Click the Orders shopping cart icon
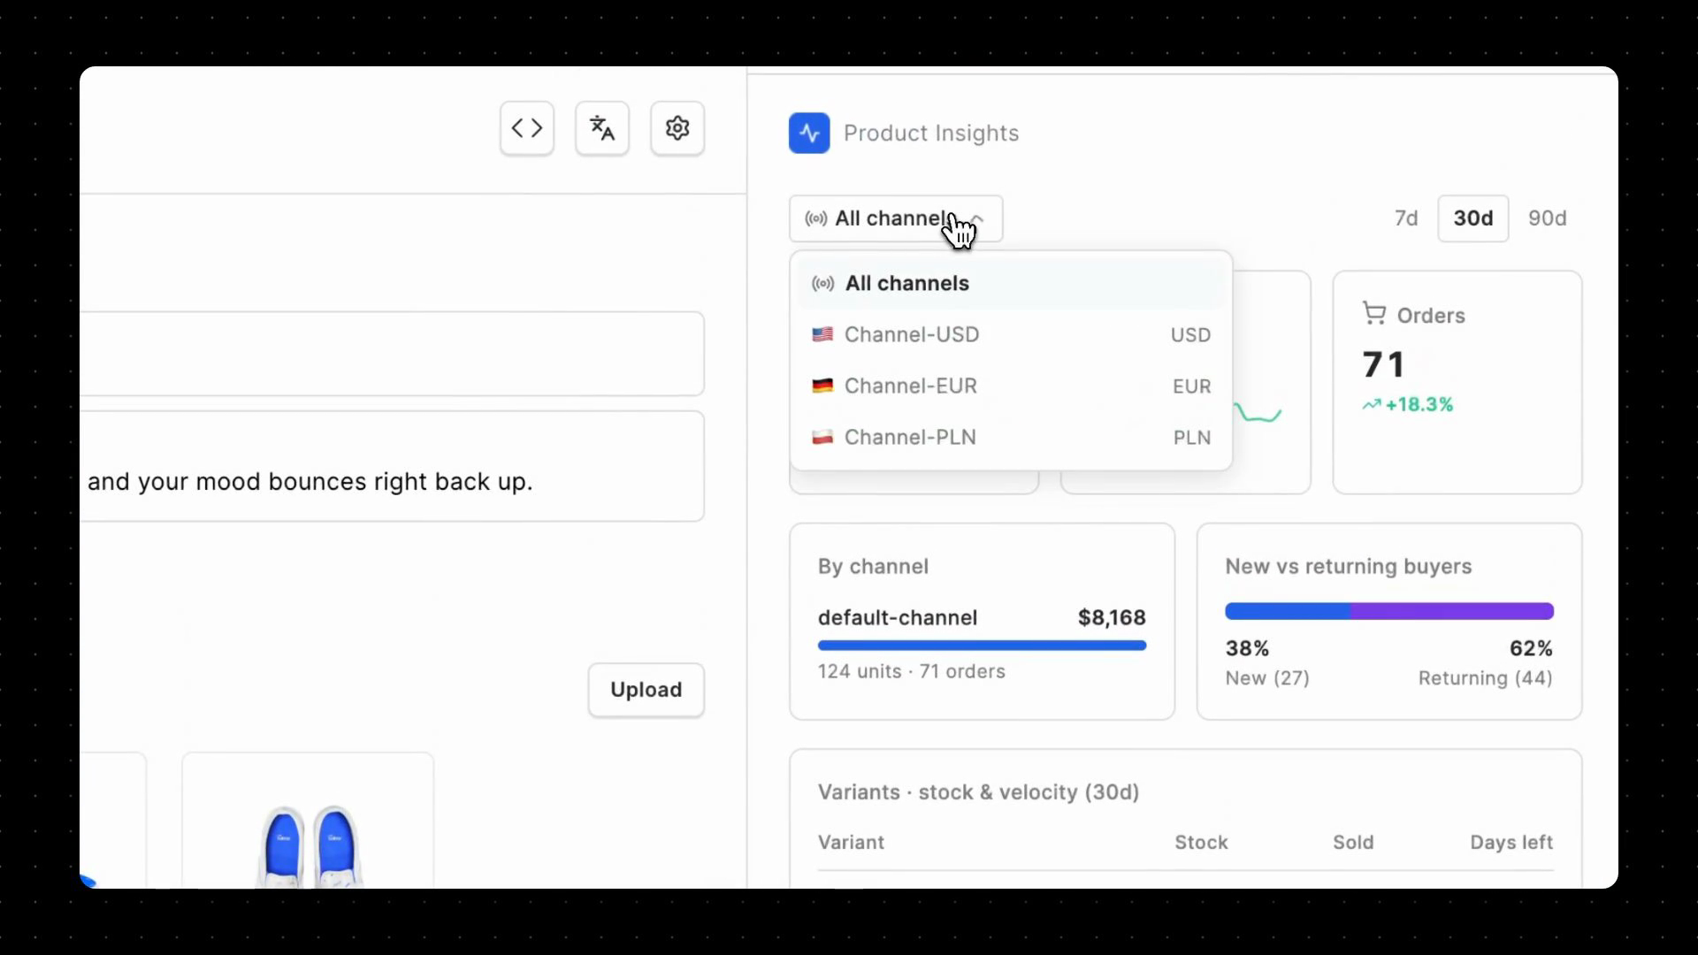Image resolution: width=1698 pixels, height=955 pixels. click(x=1374, y=314)
